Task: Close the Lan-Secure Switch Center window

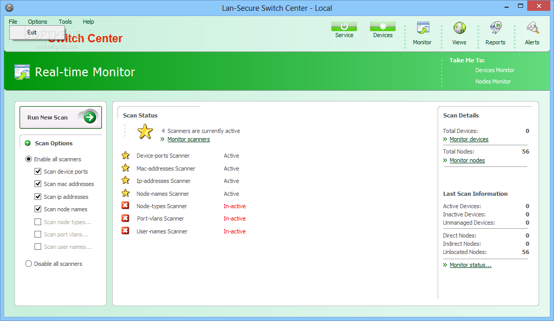Action: [539, 6]
